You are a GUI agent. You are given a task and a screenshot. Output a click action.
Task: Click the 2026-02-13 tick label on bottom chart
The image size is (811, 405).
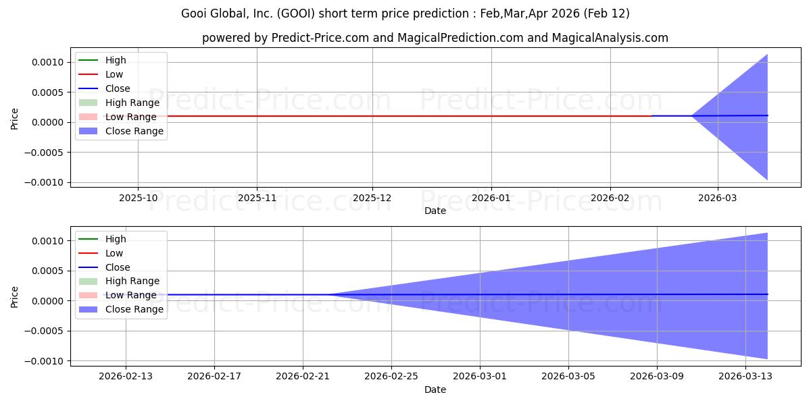tap(126, 377)
